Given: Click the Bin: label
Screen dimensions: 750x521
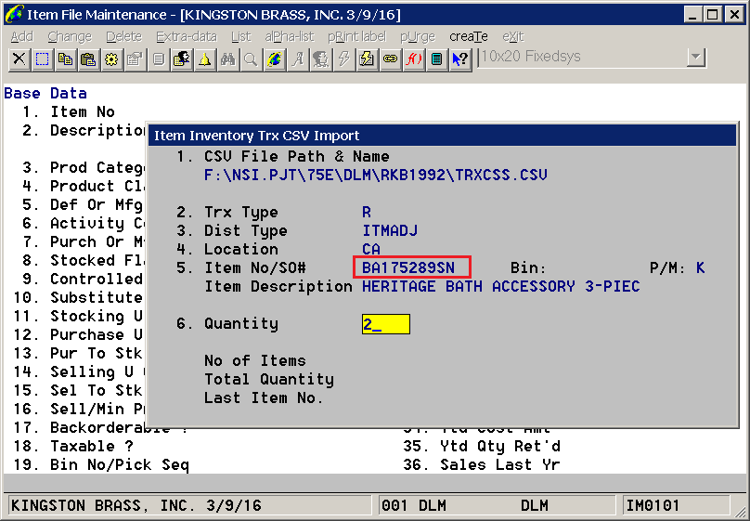Looking at the screenshot, I should click(x=528, y=267).
